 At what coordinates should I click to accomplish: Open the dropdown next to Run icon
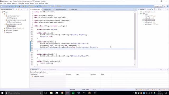pos(17,6)
